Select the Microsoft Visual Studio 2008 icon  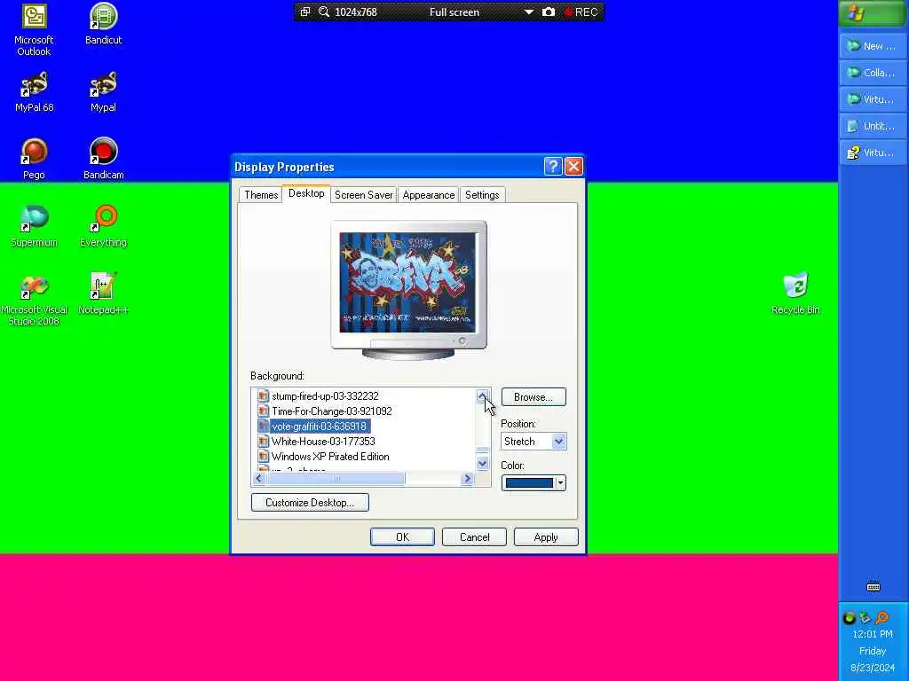click(x=34, y=300)
